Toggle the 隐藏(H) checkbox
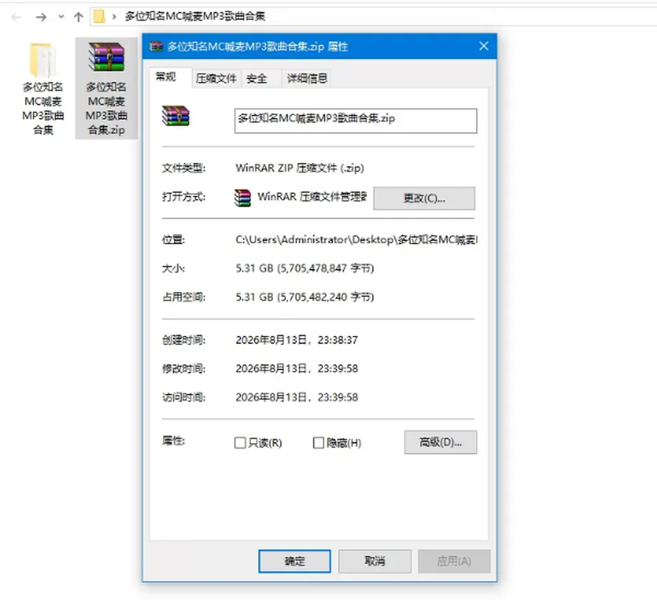 [318, 443]
